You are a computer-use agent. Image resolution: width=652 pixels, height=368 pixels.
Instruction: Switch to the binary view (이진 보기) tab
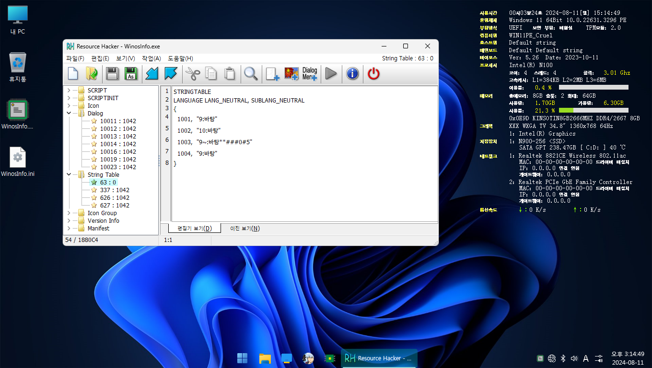click(245, 228)
